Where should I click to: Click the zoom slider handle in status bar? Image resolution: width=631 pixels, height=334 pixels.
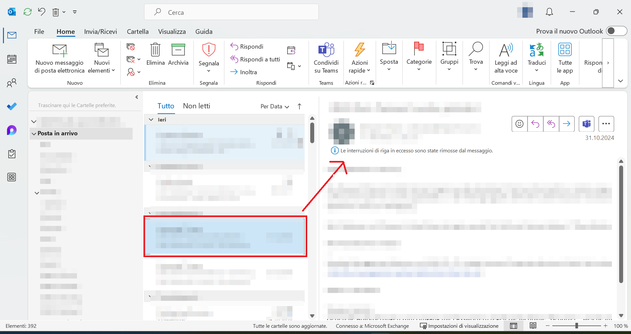pyautogui.click(x=576, y=326)
